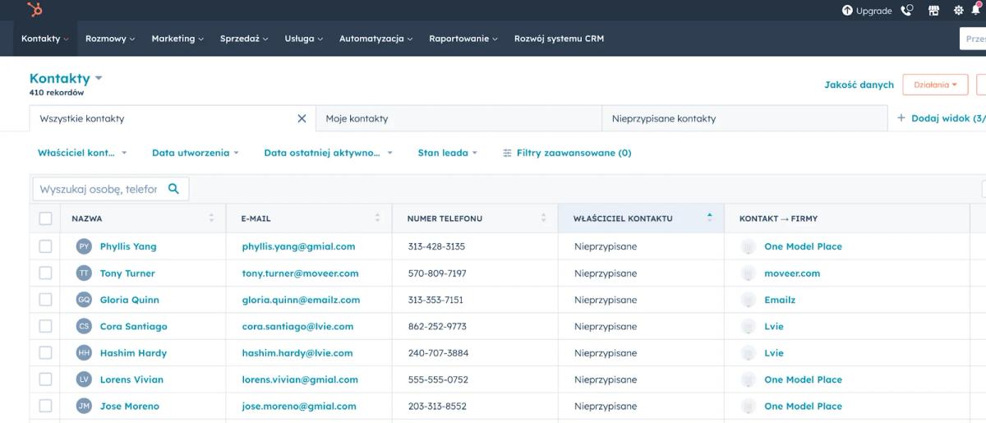Check the Cora Santiago row checkbox
The height and width of the screenshot is (423, 986).
click(x=45, y=326)
